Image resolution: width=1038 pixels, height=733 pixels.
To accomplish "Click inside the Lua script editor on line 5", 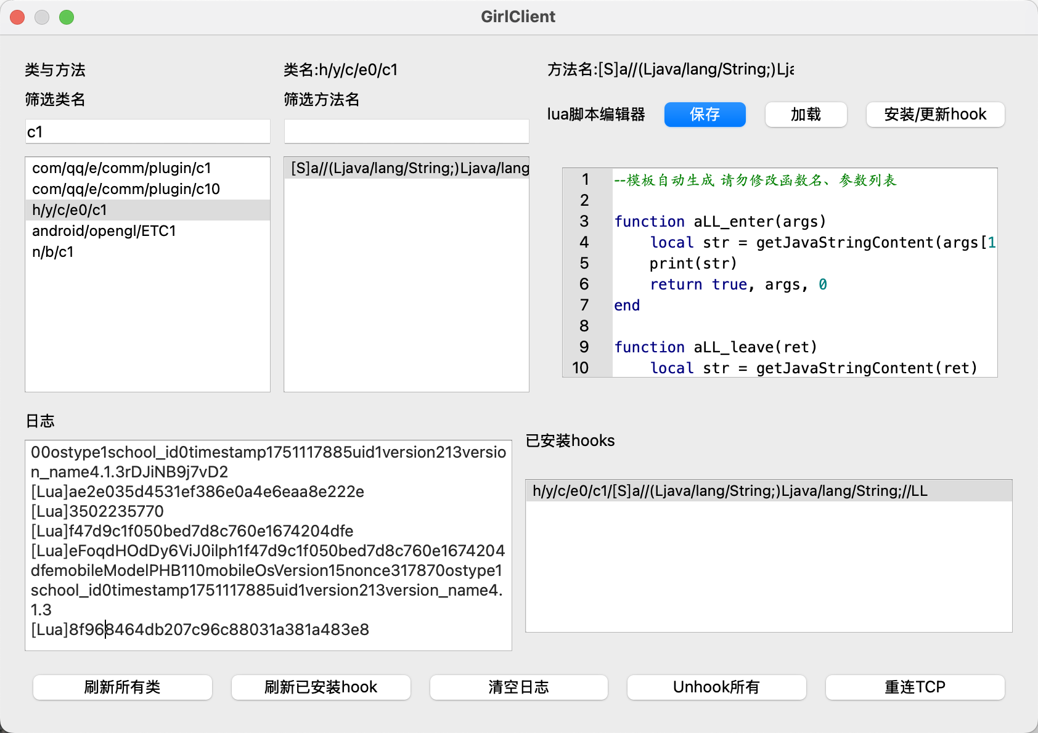I will 693,263.
